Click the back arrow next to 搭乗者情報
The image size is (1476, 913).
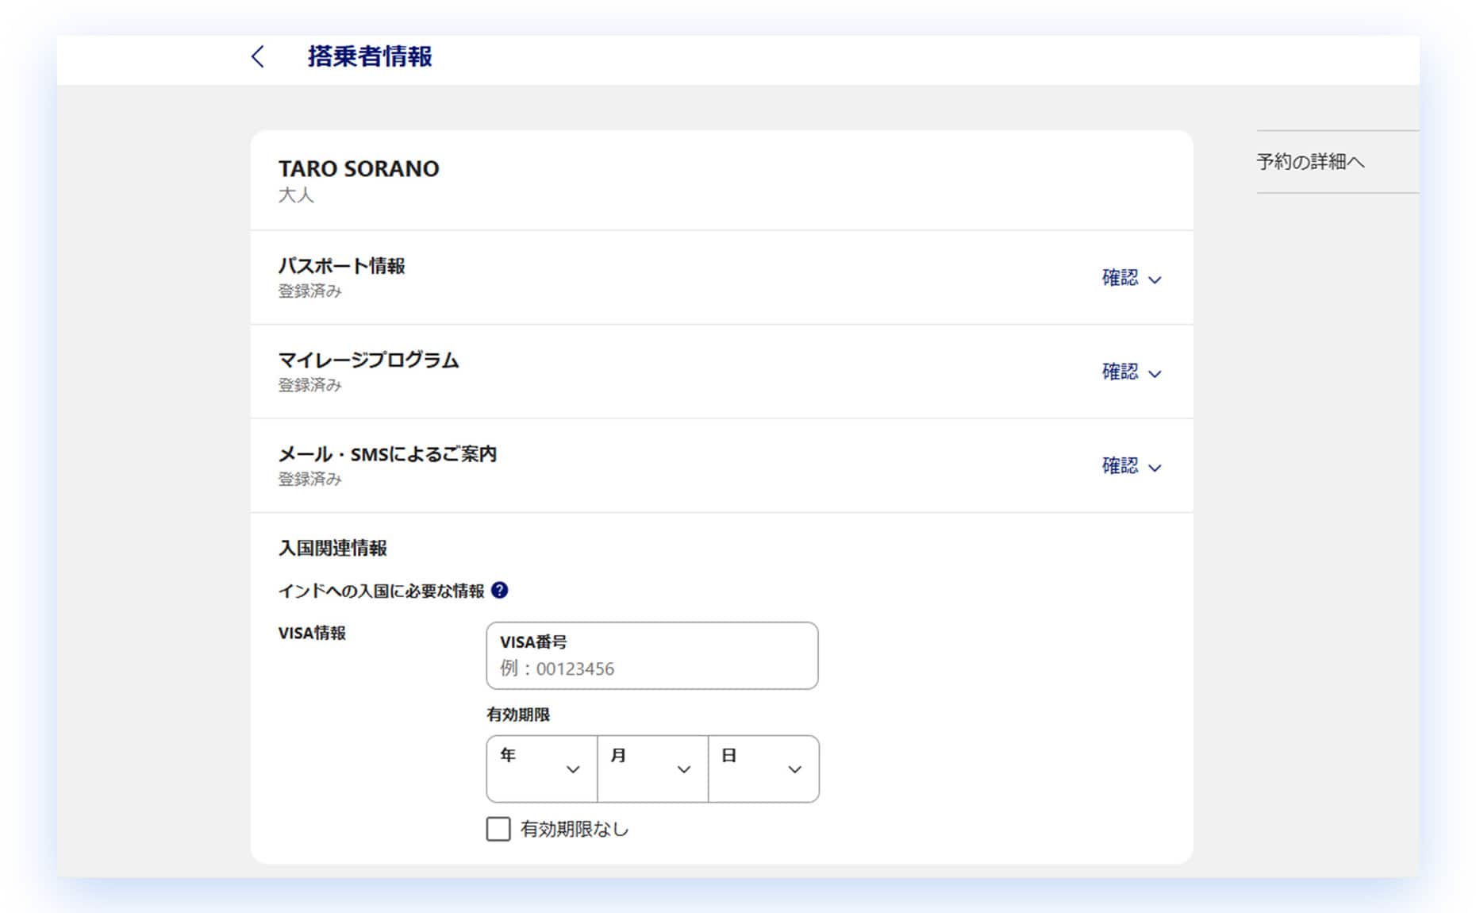click(x=257, y=56)
